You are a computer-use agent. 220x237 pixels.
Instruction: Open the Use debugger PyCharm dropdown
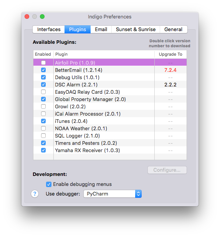pyautogui.click(x=112, y=194)
